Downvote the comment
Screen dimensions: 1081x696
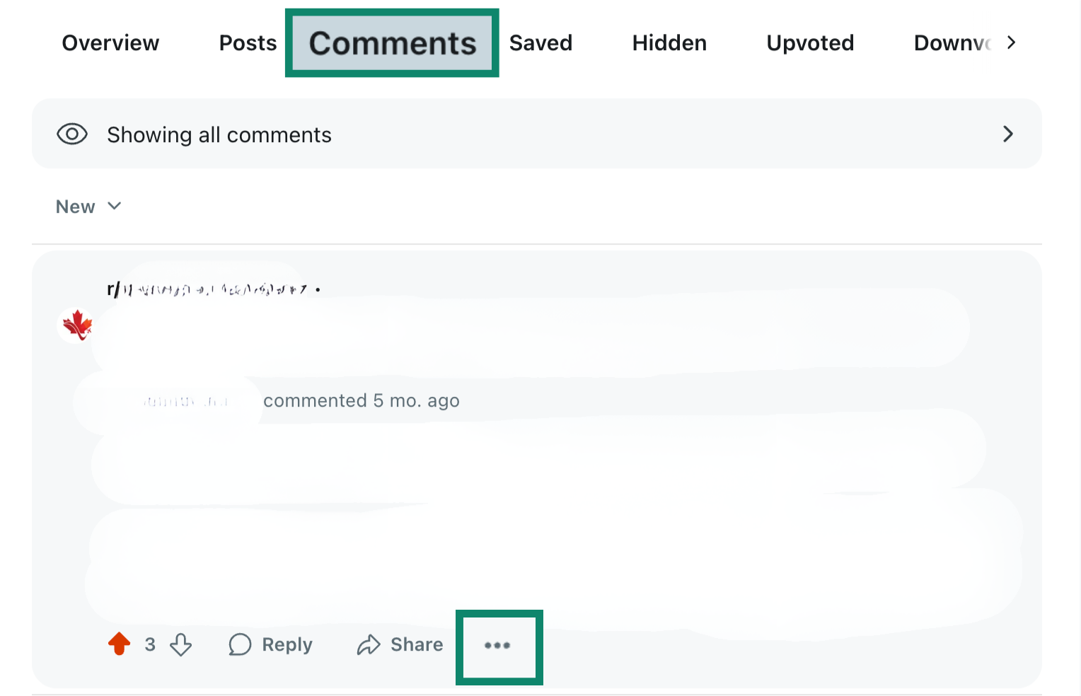[x=181, y=646]
